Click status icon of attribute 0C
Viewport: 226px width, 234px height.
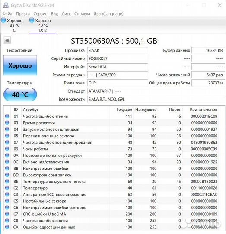[7, 162]
